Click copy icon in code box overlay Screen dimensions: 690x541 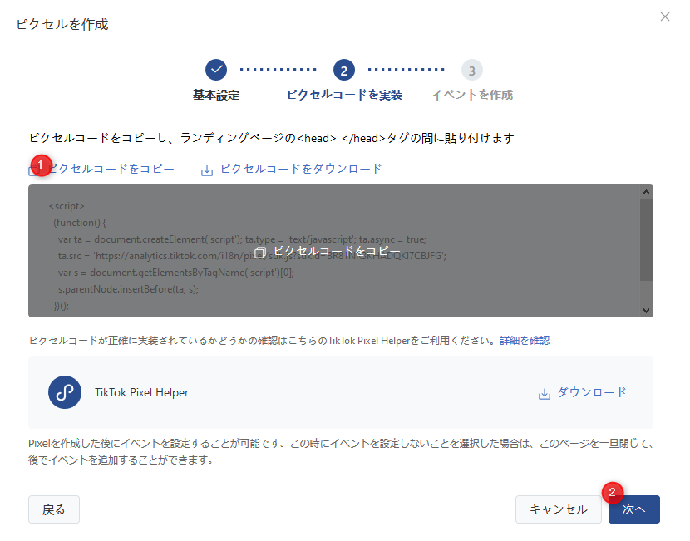click(260, 252)
